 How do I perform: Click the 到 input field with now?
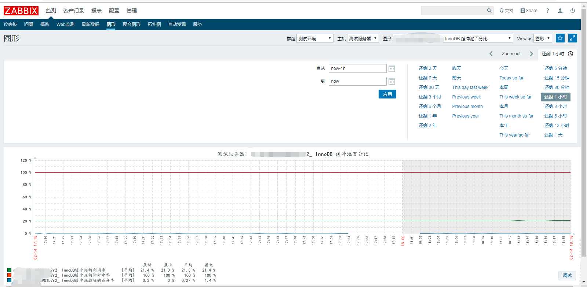click(358, 81)
